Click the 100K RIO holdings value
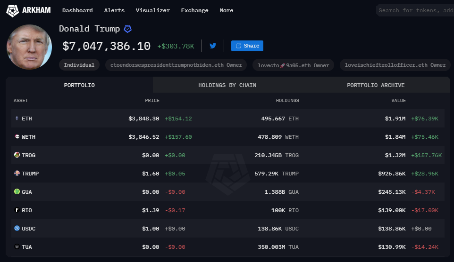The height and width of the screenshot is (262, 454). (285, 210)
